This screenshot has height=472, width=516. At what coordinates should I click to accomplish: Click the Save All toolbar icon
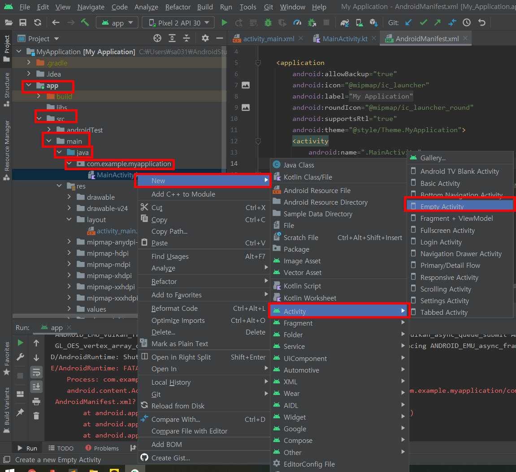[23, 22]
